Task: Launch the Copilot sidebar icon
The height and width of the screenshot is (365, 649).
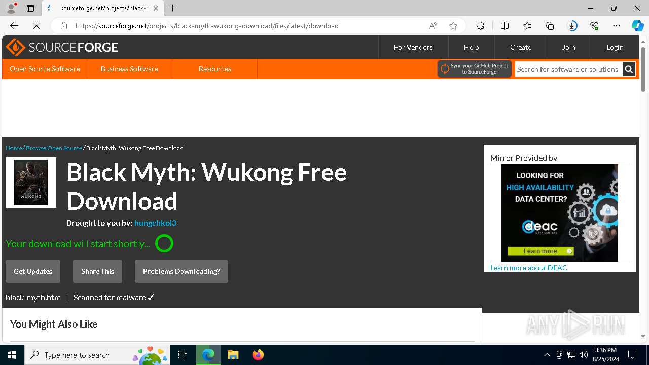Action: coord(637,26)
